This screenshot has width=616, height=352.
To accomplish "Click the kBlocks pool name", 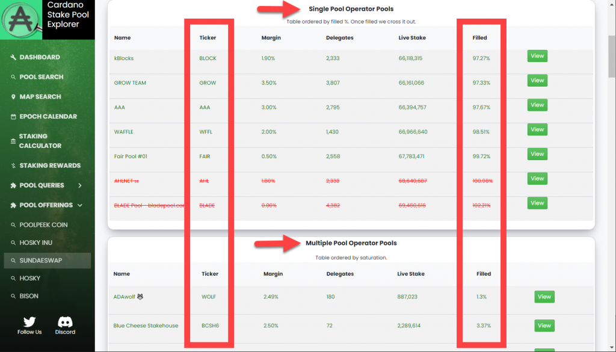I will click(x=124, y=58).
